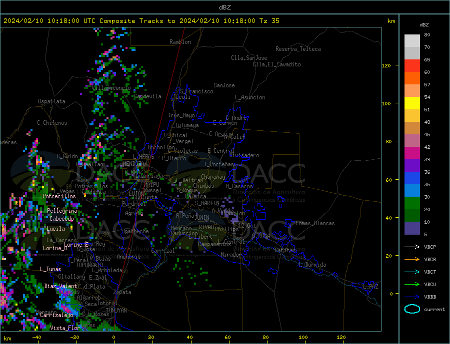Click the S_ROSA label
The image size is (450, 344).
(261, 236)
